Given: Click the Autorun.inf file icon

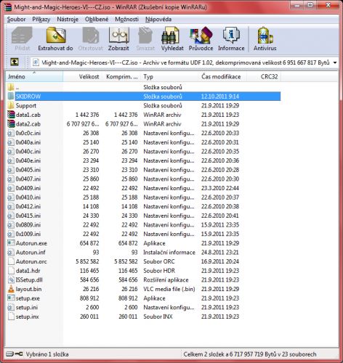Looking at the screenshot, I should point(11,252).
